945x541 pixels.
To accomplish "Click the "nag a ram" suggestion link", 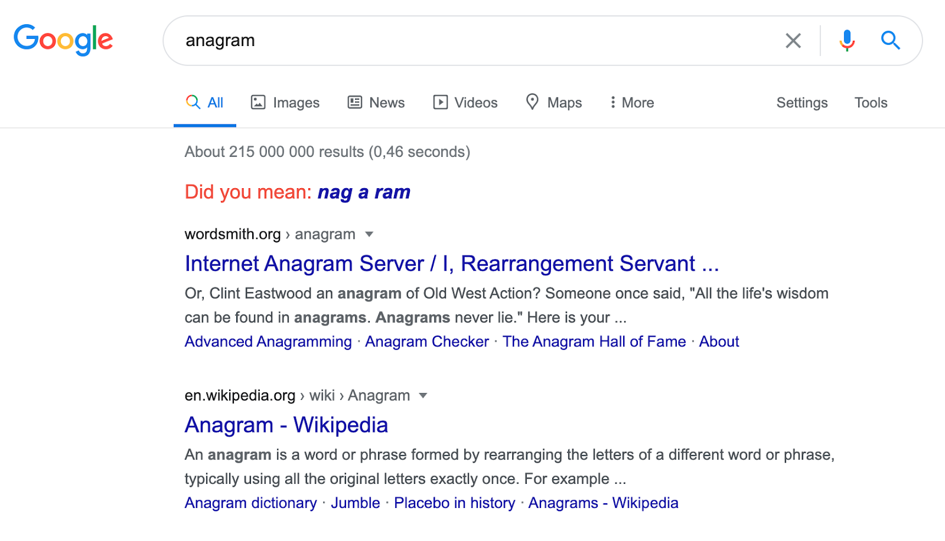I will click(x=364, y=192).
